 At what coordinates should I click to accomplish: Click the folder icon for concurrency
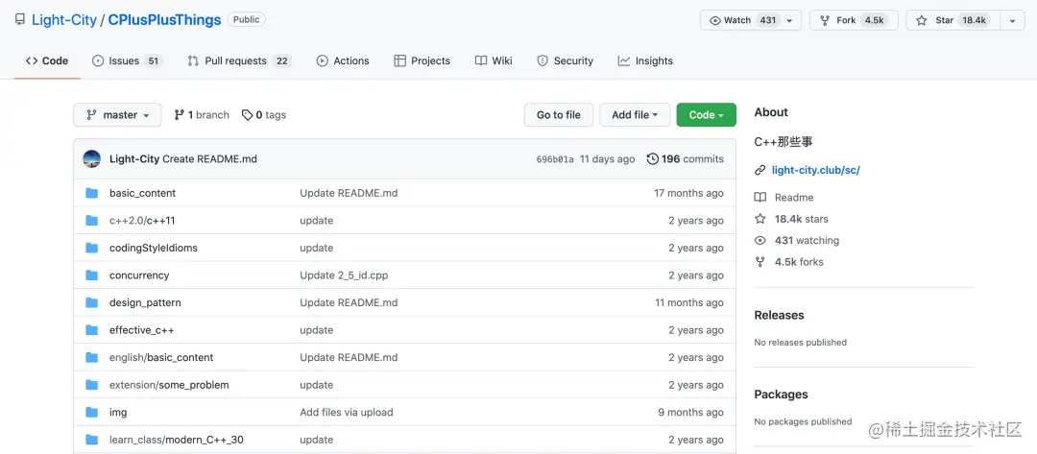pos(92,275)
